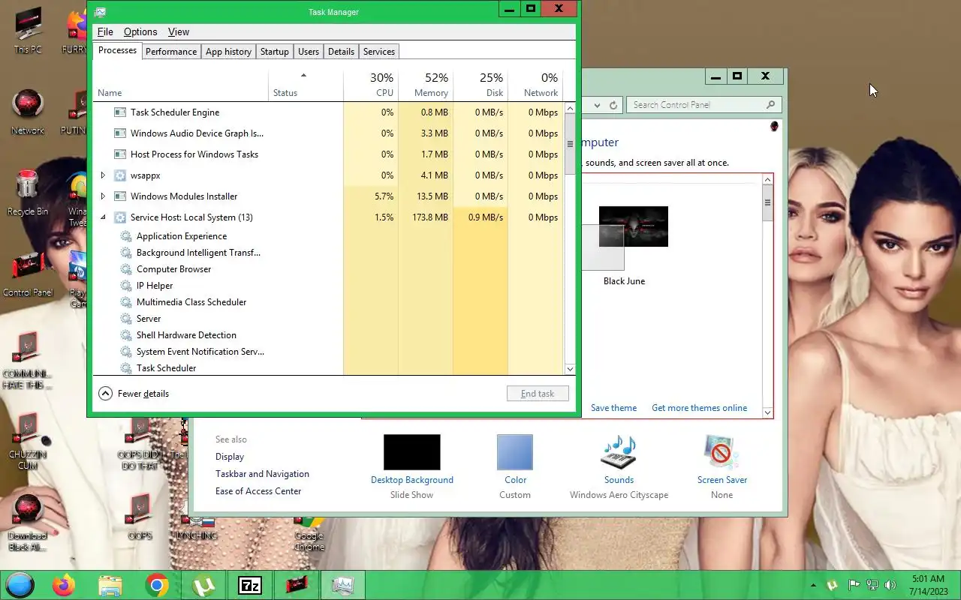Open File Explorer from the taskbar

click(x=110, y=585)
